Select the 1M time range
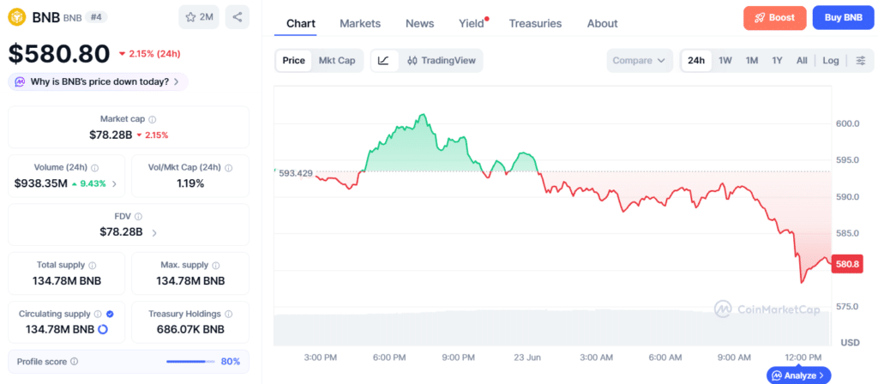878x384 pixels. pyautogui.click(x=751, y=61)
